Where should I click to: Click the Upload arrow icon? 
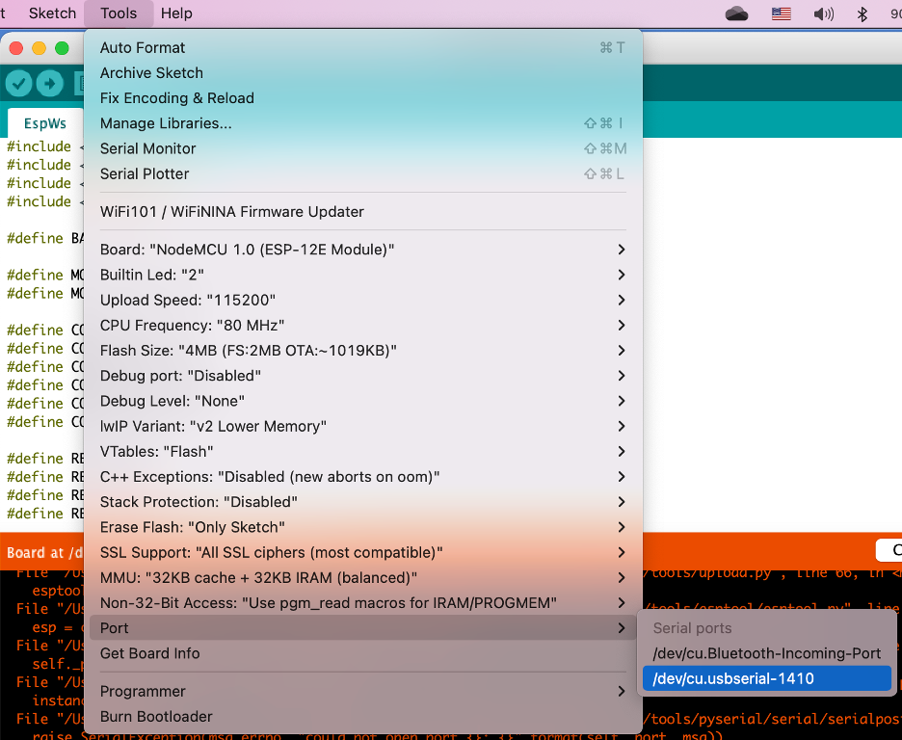pos(50,84)
